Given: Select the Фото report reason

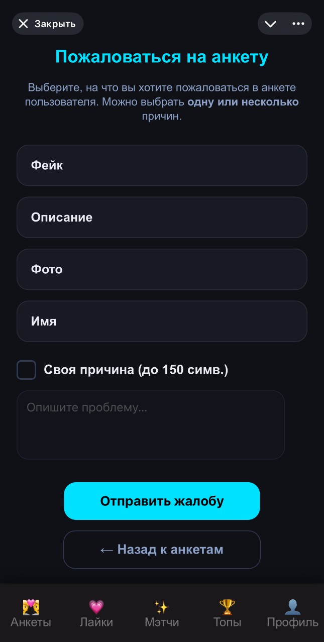Looking at the screenshot, I should 162,269.
